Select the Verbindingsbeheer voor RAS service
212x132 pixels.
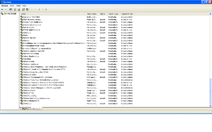[x=34, y=51]
